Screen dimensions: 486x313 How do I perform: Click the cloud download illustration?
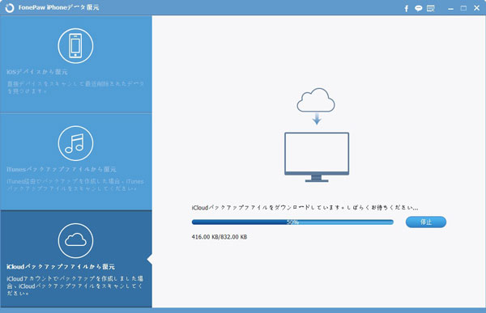pyautogui.click(x=316, y=106)
